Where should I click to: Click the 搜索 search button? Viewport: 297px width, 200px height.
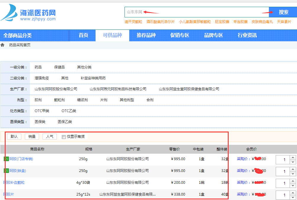[283, 12]
